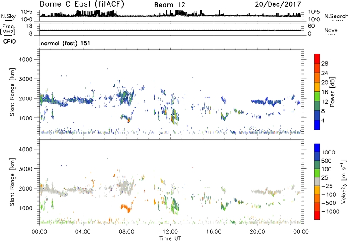Click the 'Time UT' axis title

[170, 238]
